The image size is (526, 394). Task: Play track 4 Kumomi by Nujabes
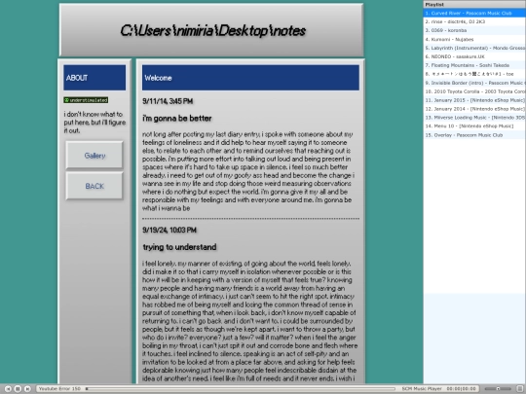tap(474, 39)
